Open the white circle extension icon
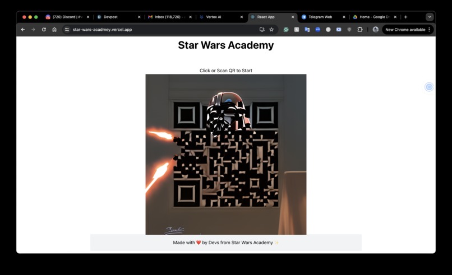The width and height of the screenshot is (452, 275). 328,29
